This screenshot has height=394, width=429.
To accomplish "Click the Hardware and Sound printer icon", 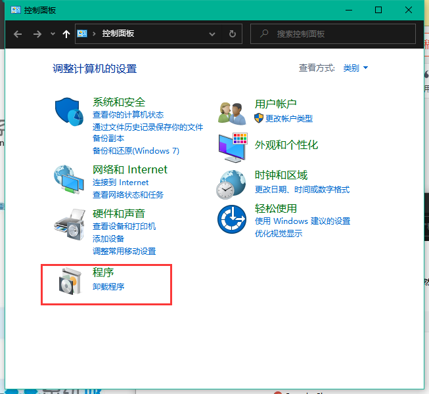I will click(69, 225).
